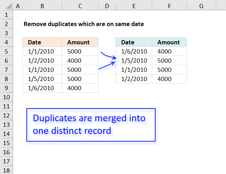Select cell B9 containing 1/6/2010
The width and height of the screenshot is (226, 174).
pos(42,88)
